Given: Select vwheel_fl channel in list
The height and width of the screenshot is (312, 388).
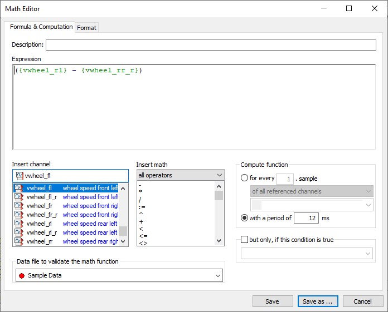Looking at the screenshot, I should [66, 188].
